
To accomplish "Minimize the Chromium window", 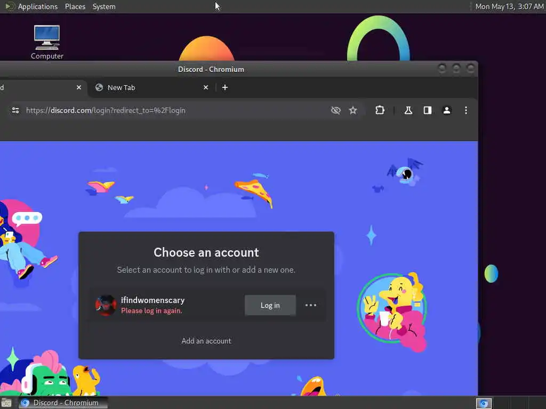I will (x=442, y=69).
